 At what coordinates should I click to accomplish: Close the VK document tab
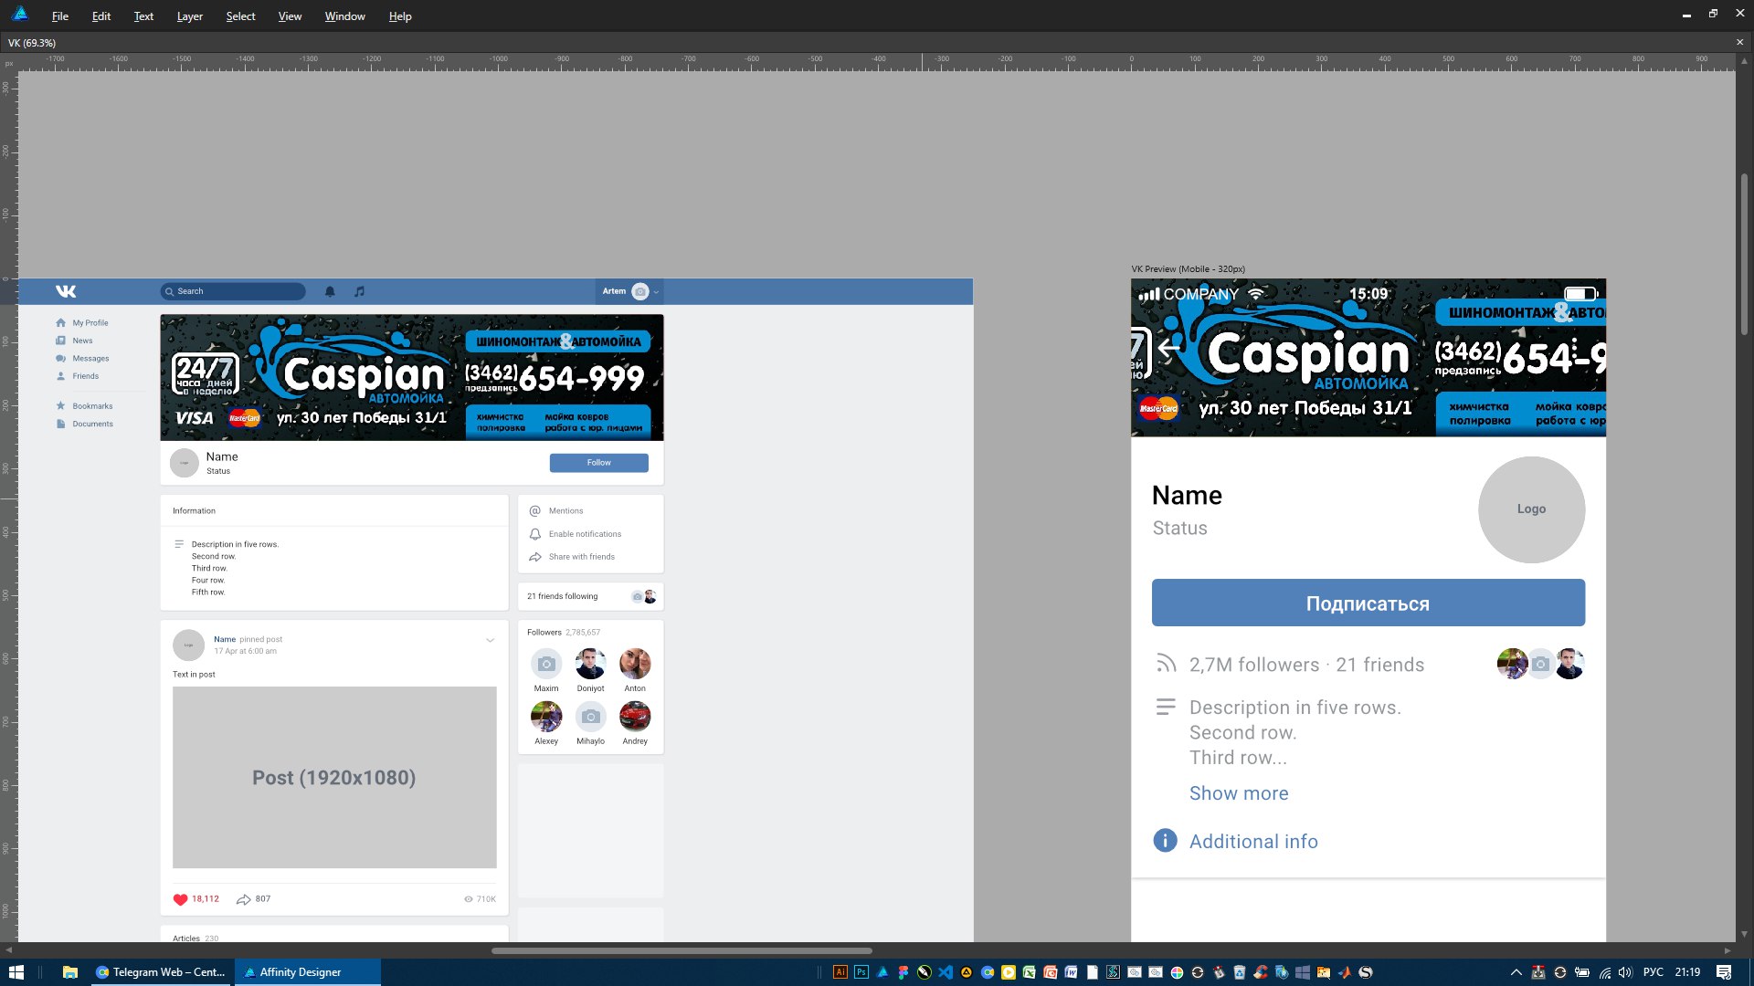click(1739, 42)
